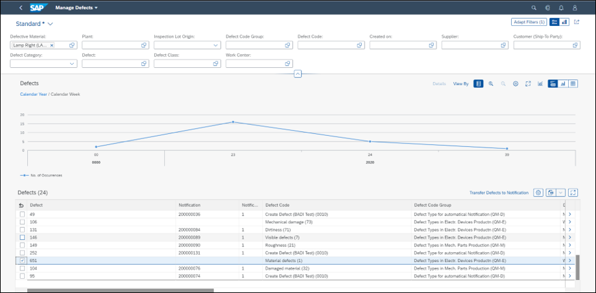
Task: Click Transfer Defects to Notification
Action: (499, 193)
